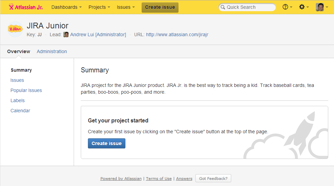
Task: Open the Answers footer link
Action: (184, 179)
